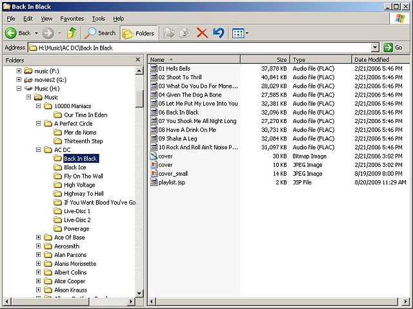Expand the Aerosmith folder node
This screenshot has width=413, height=309.
coord(39,246)
